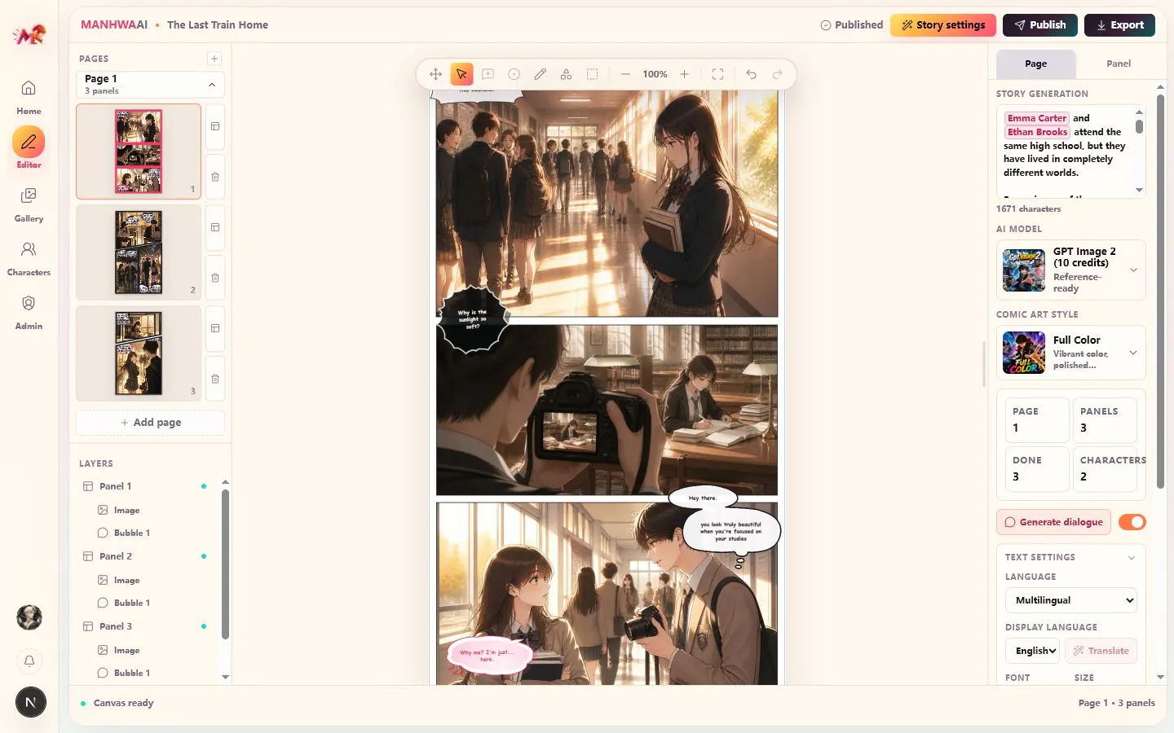Select the dashed marquee selection tool
Screen dimensions: 1174x733
point(593,74)
